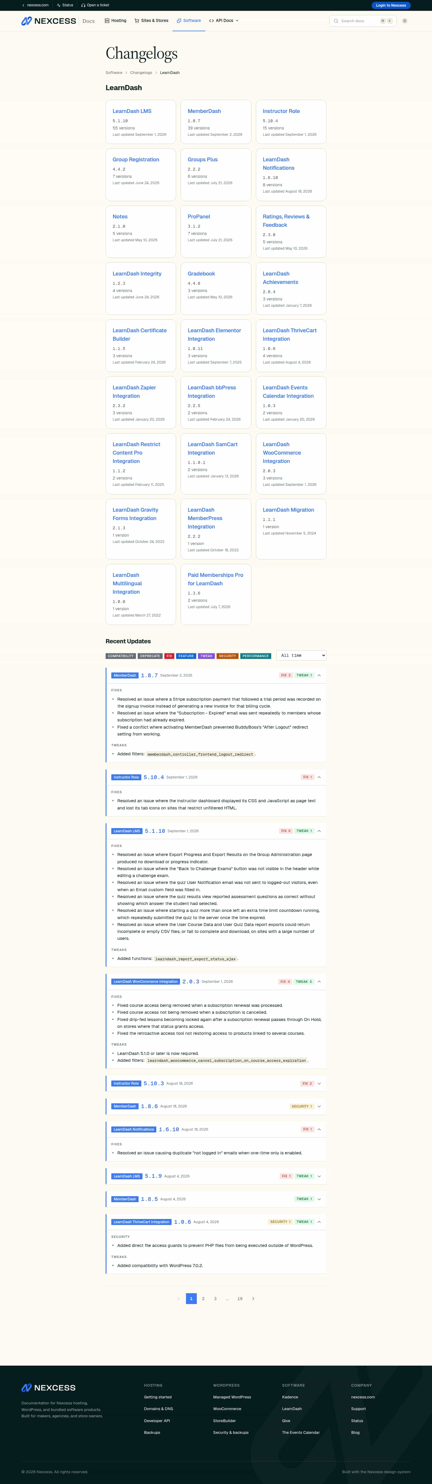The width and height of the screenshot is (432, 1484).
Task: Go back to nexcess.com link in top bar
Action: pos(35,5)
